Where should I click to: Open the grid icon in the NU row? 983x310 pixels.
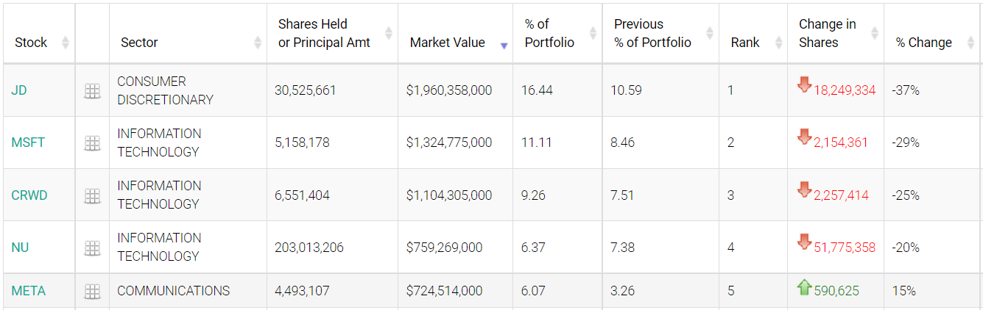point(92,248)
